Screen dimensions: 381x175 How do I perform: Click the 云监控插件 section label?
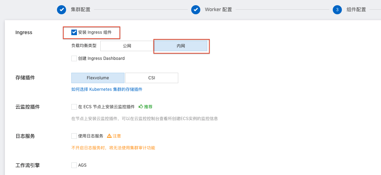point(28,107)
